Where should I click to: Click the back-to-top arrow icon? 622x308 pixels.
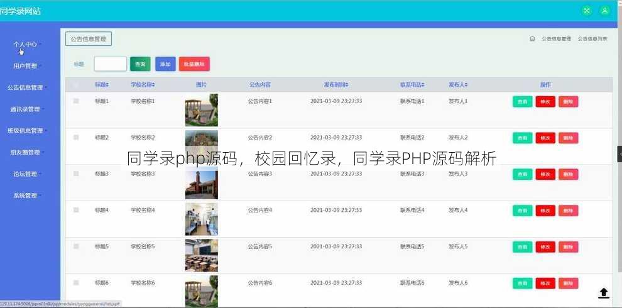tap(604, 294)
